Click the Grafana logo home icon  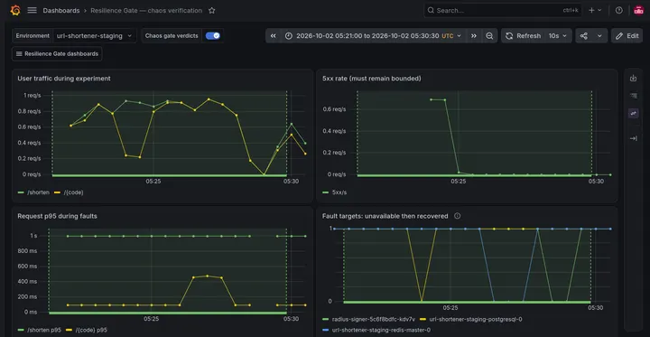click(x=15, y=10)
